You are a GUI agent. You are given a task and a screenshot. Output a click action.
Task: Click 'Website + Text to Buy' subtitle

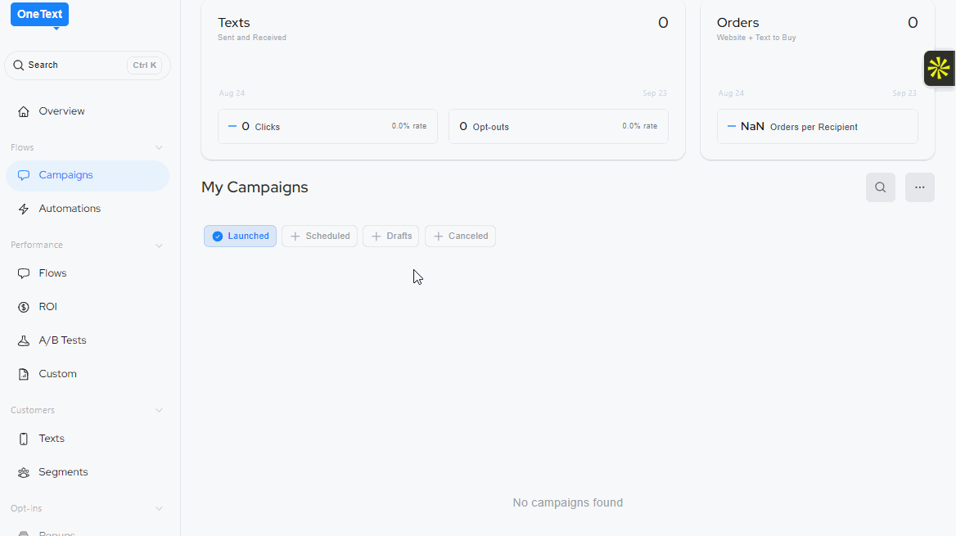(x=756, y=38)
